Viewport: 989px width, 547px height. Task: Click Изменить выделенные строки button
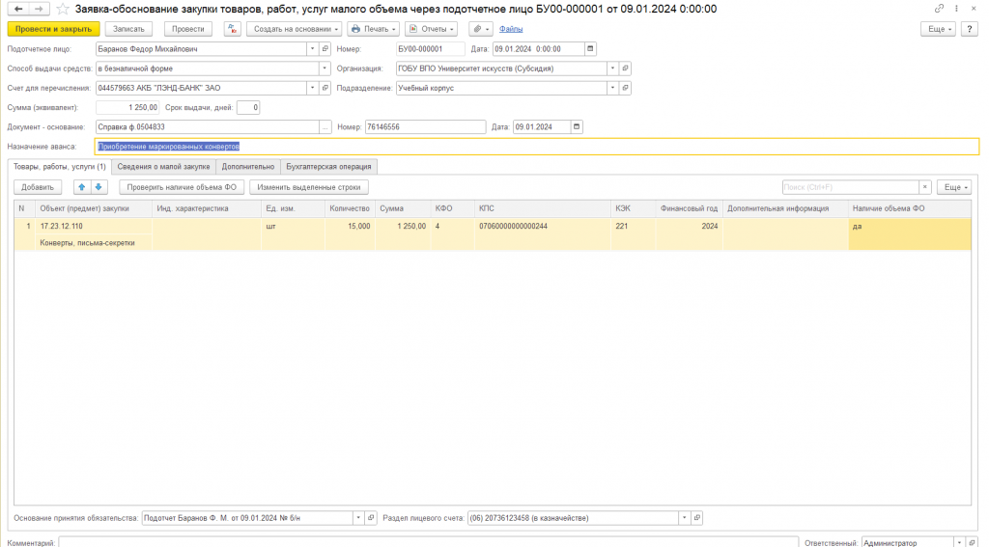309,187
